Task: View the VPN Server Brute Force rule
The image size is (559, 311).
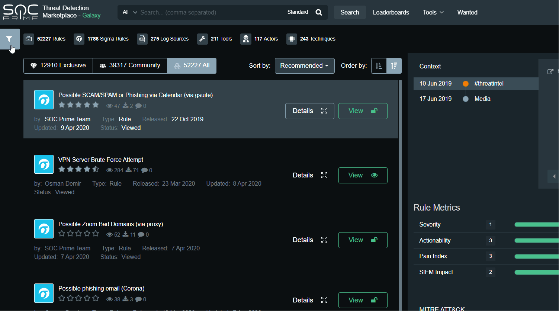Action: click(x=363, y=175)
